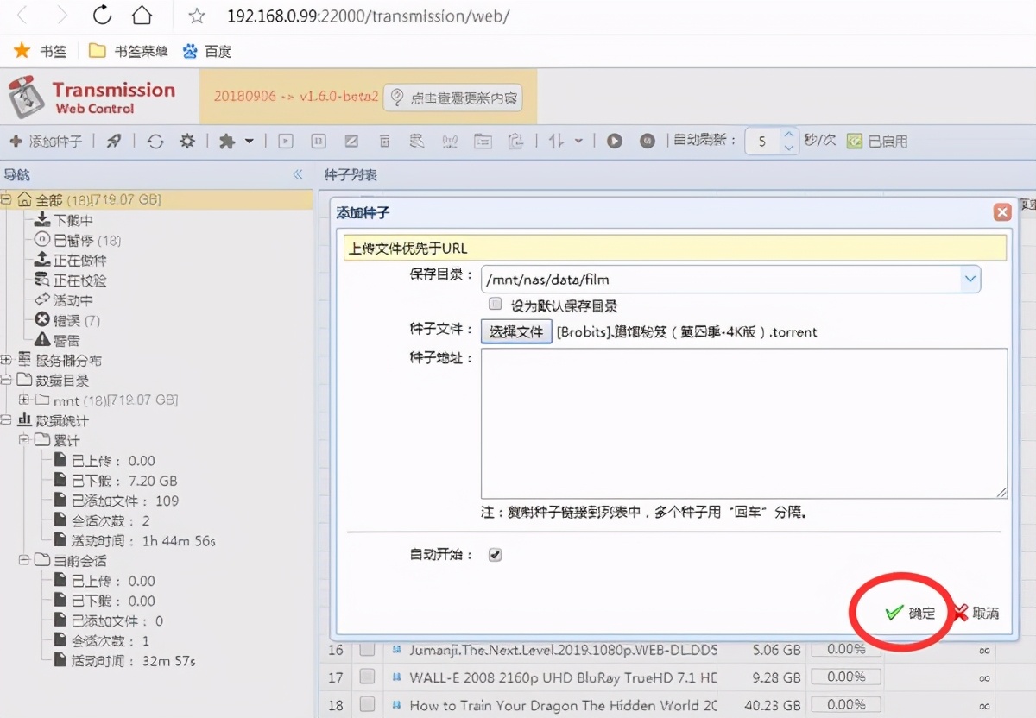Select the magnet link icon in the toolbar
The width and height of the screenshot is (1036, 718).
coord(113,140)
